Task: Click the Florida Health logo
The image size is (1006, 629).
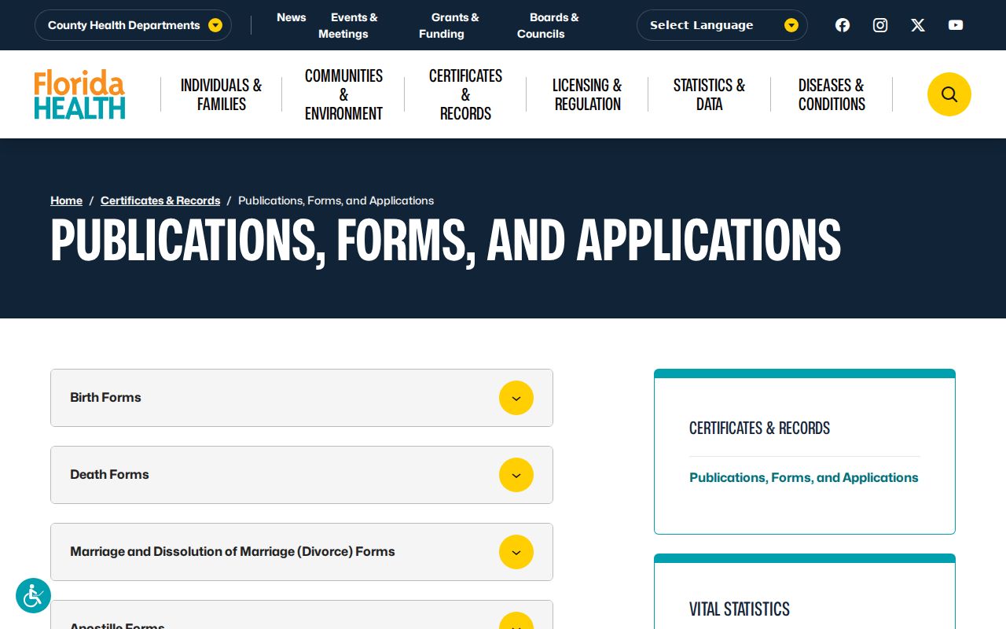Action: coord(79,94)
